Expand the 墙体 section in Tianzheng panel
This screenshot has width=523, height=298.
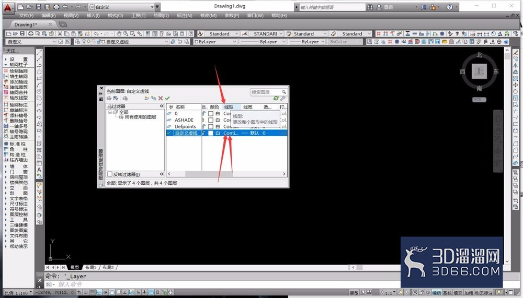(x=16, y=166)
